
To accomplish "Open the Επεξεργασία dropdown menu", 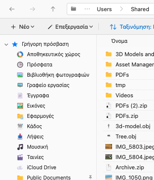I will [70, 27].
